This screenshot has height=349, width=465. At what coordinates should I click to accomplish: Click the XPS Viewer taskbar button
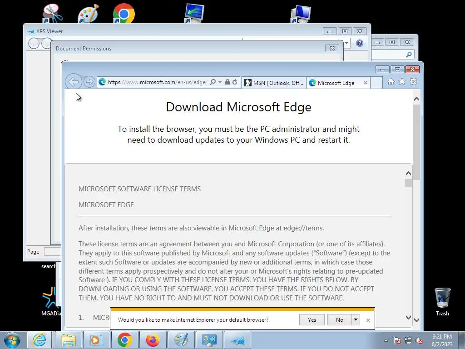tap(237, 340)
